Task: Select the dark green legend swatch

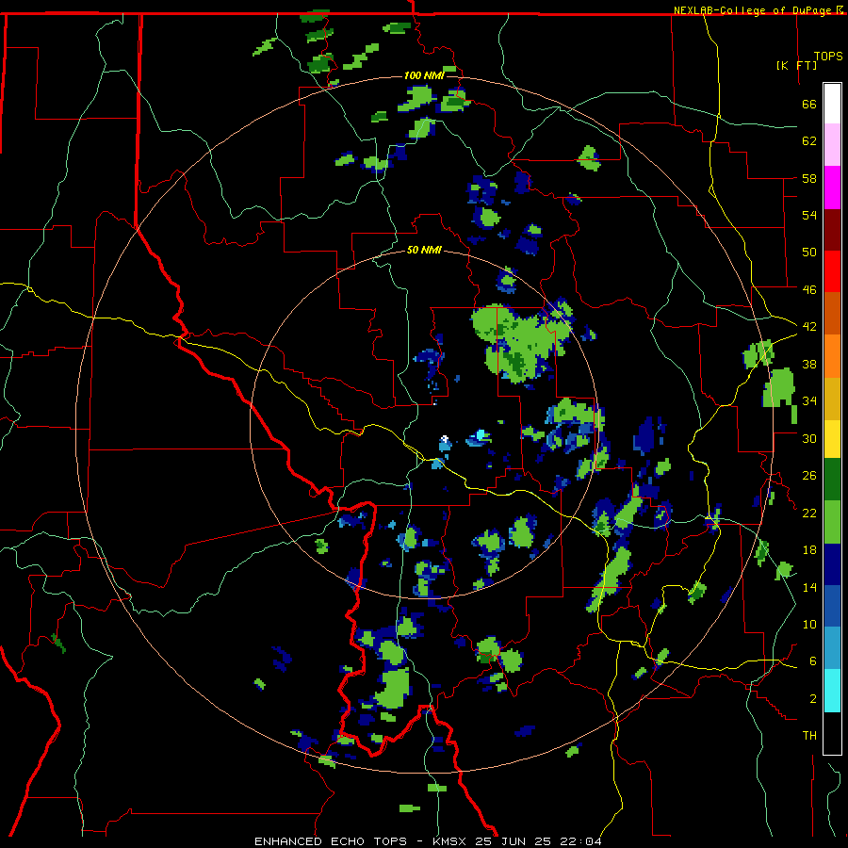Action: [x=832, y=480]
